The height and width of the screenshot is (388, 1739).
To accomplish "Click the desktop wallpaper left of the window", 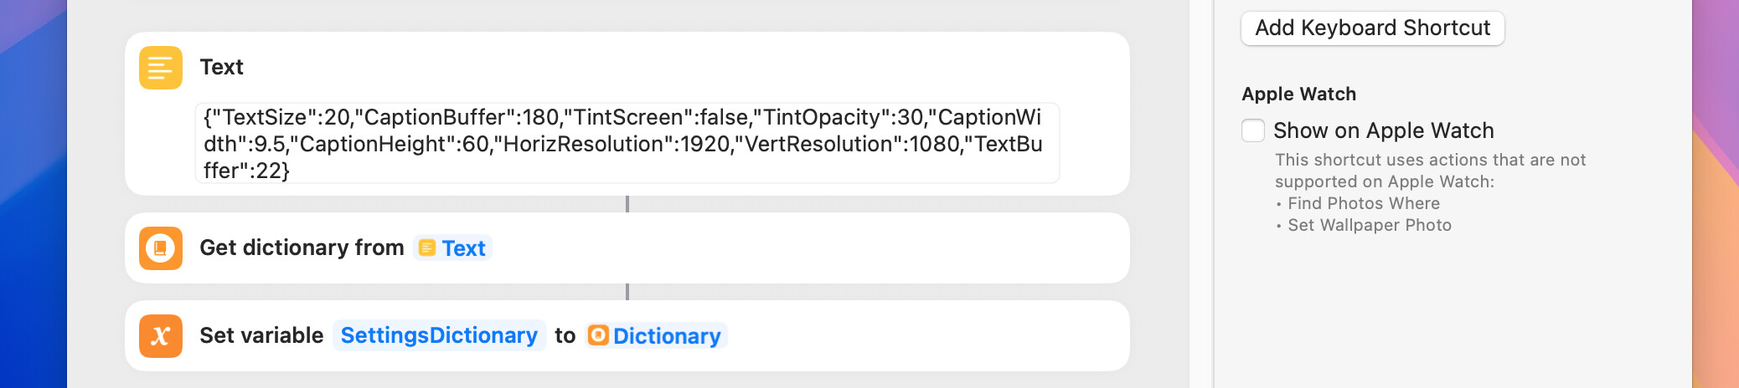I will [34, 194].
